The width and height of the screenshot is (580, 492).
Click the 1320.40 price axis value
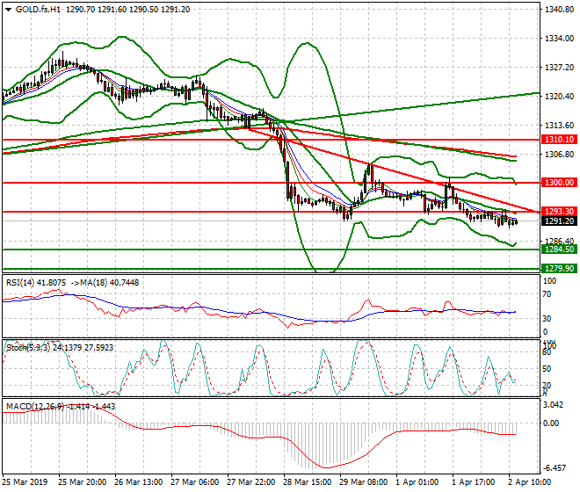(x=560, y=97)
